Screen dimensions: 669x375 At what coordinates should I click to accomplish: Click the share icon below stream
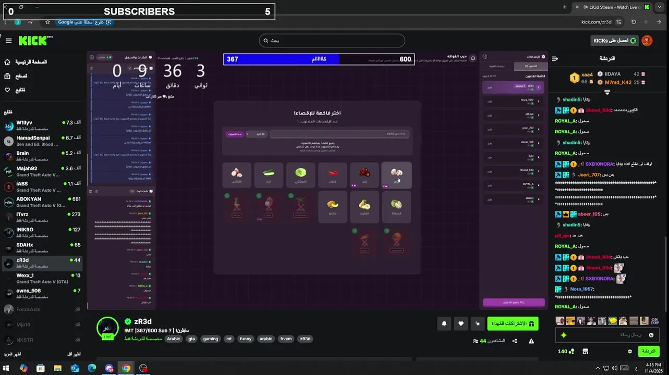point(515,341)
